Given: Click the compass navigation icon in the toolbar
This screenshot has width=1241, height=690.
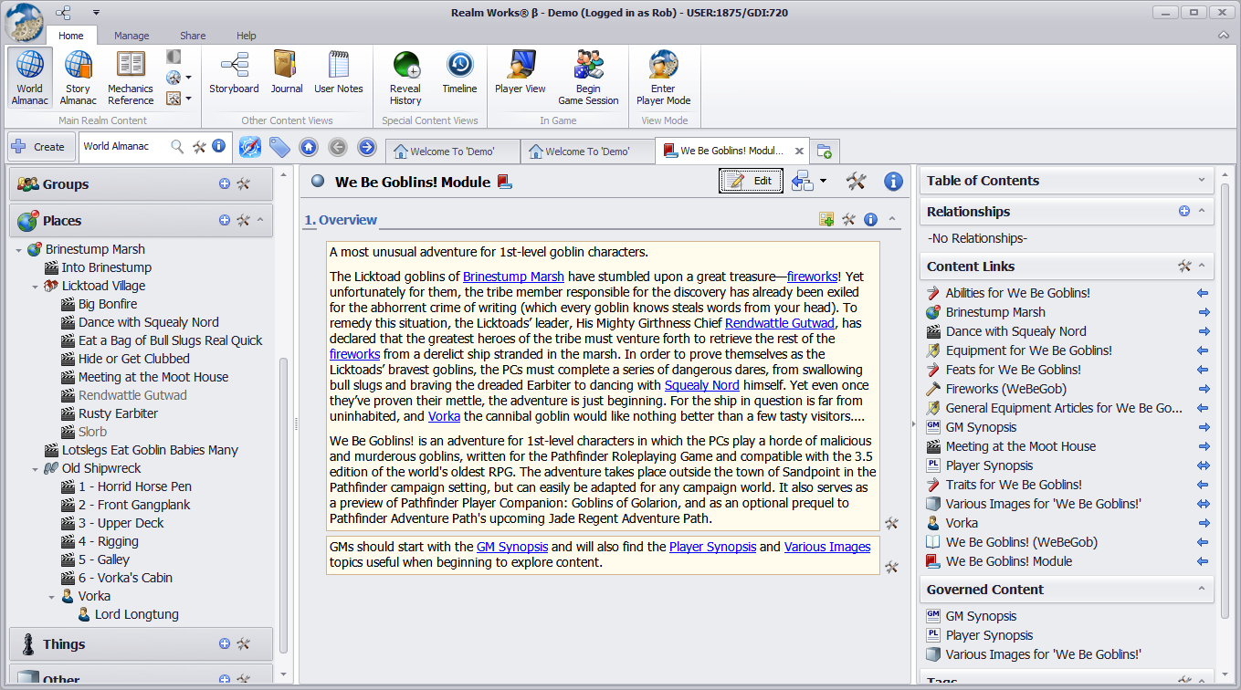Looking at the screenshot, I should [x=250, y=147].
